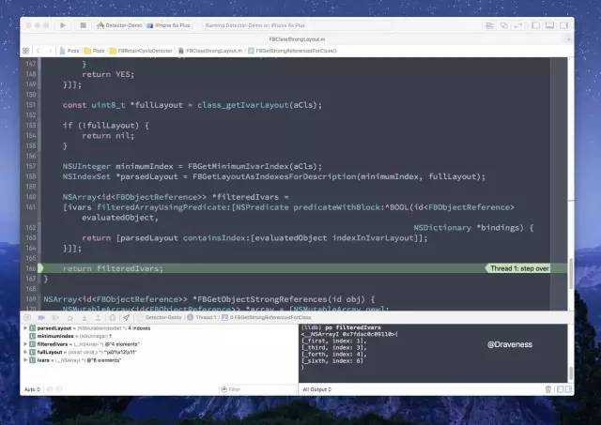Click 'FBGetLayoutAsIndexesForDescription' function call
This screenshot has width=601, height=425.
[x=273, y=176]
